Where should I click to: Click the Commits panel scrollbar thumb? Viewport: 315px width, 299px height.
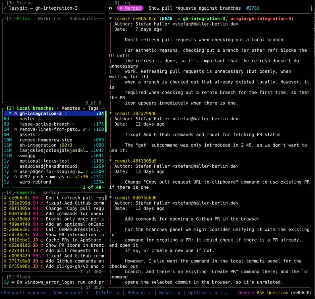click(106, 198)
